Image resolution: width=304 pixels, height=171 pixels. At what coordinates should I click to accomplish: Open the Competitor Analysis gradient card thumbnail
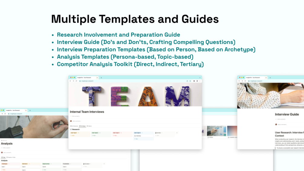pyautogui.click(x=232, y=131)
